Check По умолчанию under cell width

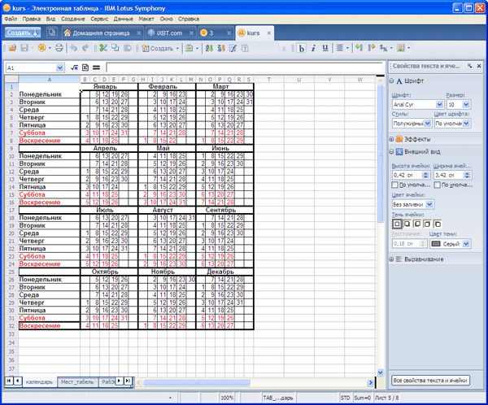(437, 185)
